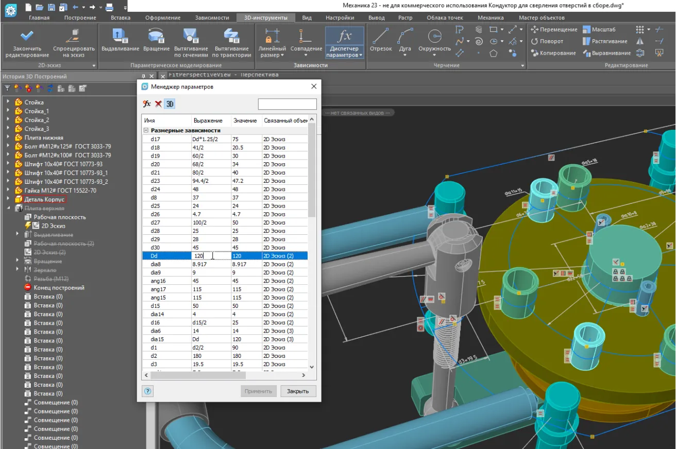
Task: Click Закончить редактирование checkmark icon
Action: click(x=27, y=36)
